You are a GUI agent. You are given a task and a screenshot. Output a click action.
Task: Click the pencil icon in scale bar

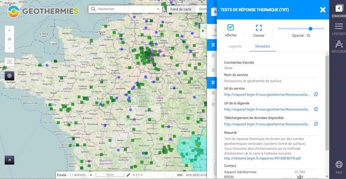[128, 175]
